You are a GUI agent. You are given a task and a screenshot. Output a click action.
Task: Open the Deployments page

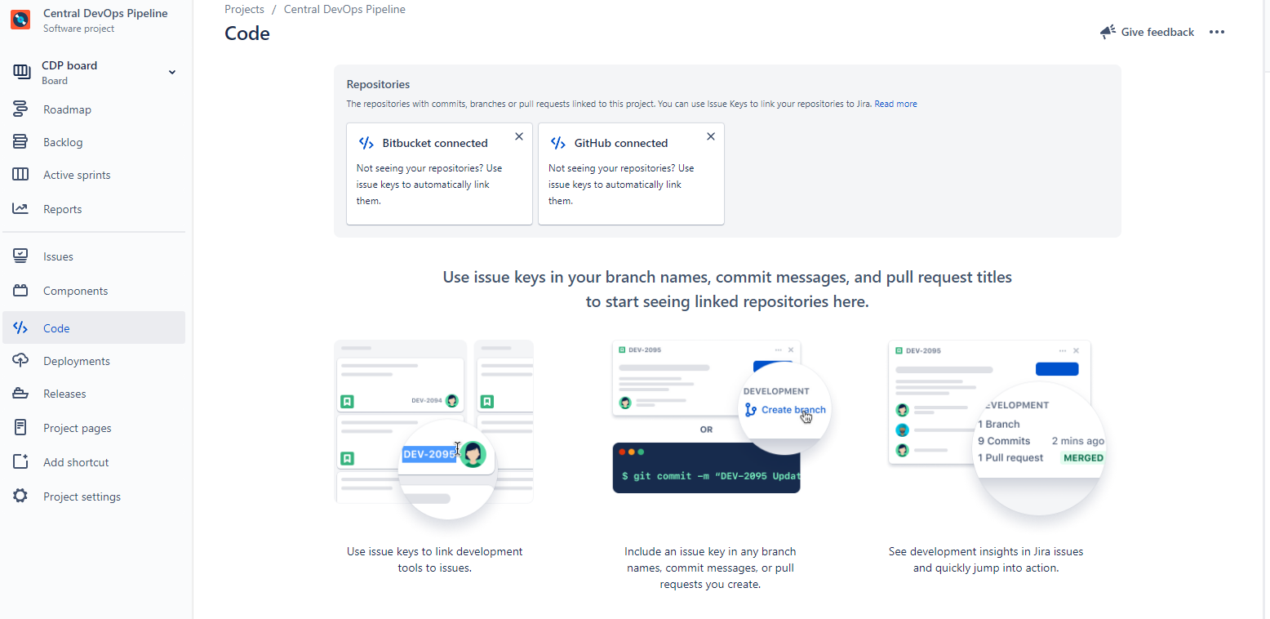coord(77,360)
